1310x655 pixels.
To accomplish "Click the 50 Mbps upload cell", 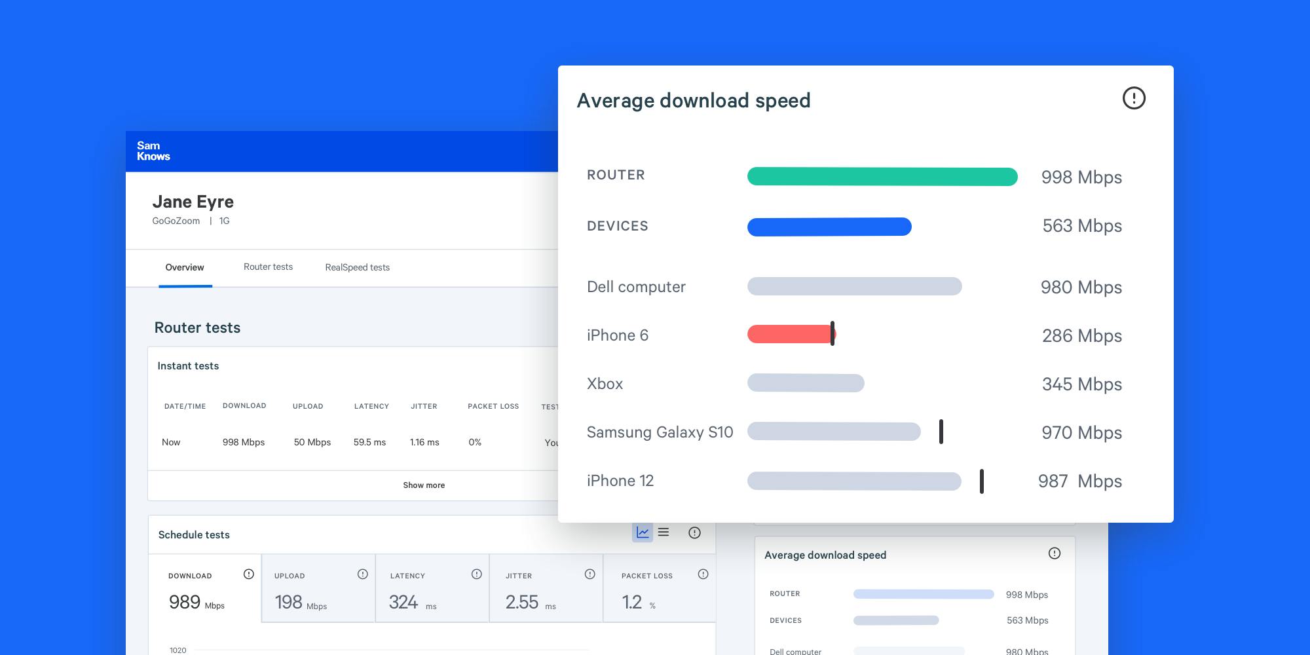I will coord(312,442).
